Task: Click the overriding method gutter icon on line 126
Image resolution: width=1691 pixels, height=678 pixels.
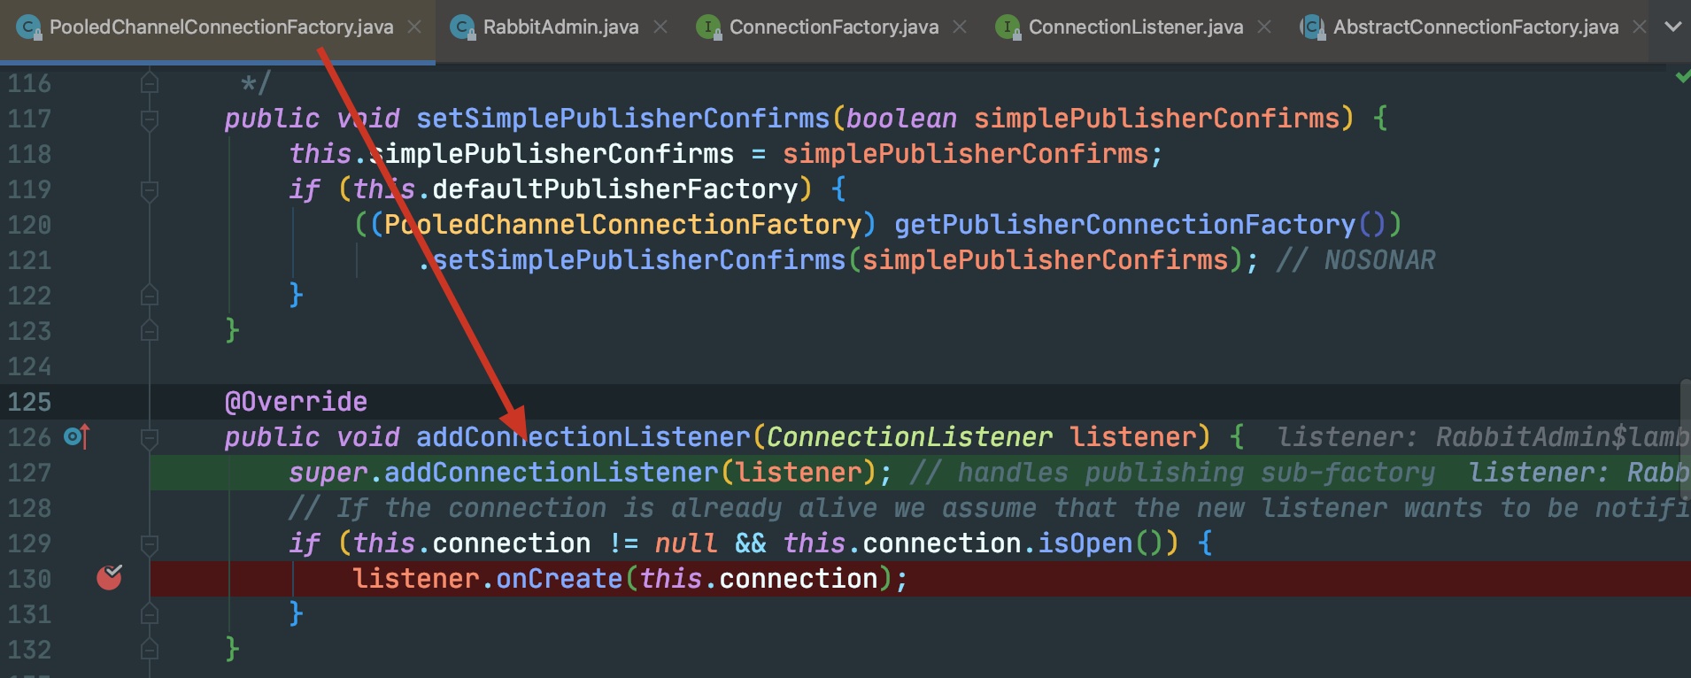Action: (x=77, y=436)
